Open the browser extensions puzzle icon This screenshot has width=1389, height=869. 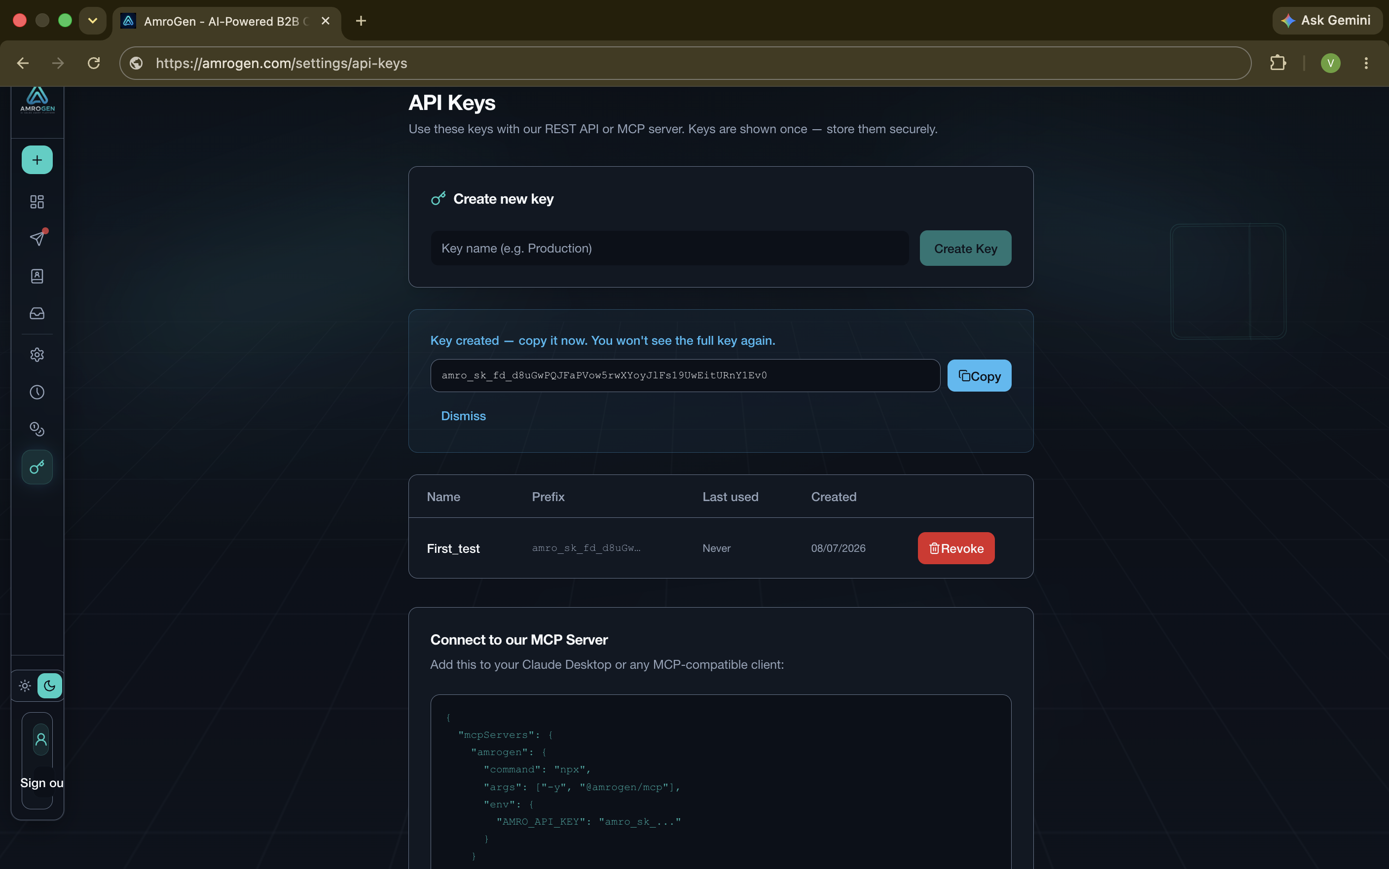pyautogui.click(x=1278, y=63)
